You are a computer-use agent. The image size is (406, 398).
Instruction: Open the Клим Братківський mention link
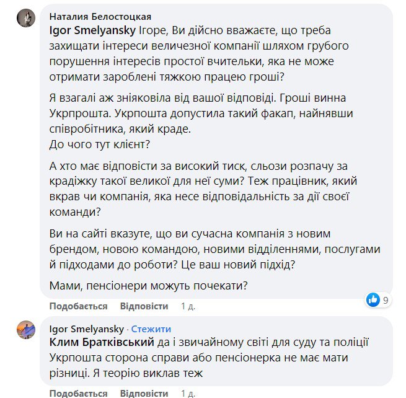click(x=102, y=342)
